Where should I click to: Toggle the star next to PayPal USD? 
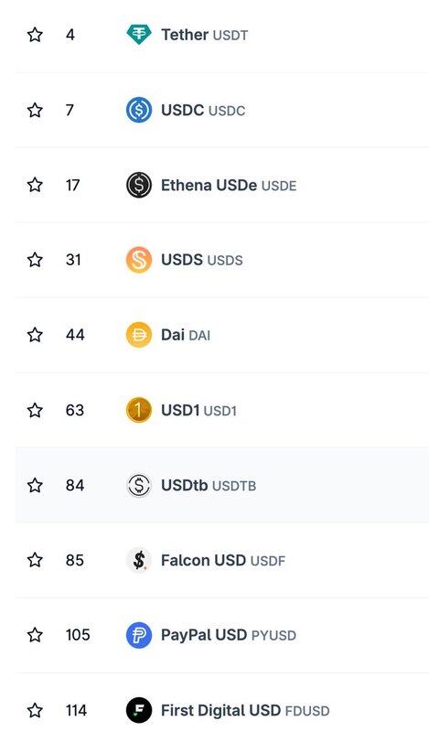35,635
